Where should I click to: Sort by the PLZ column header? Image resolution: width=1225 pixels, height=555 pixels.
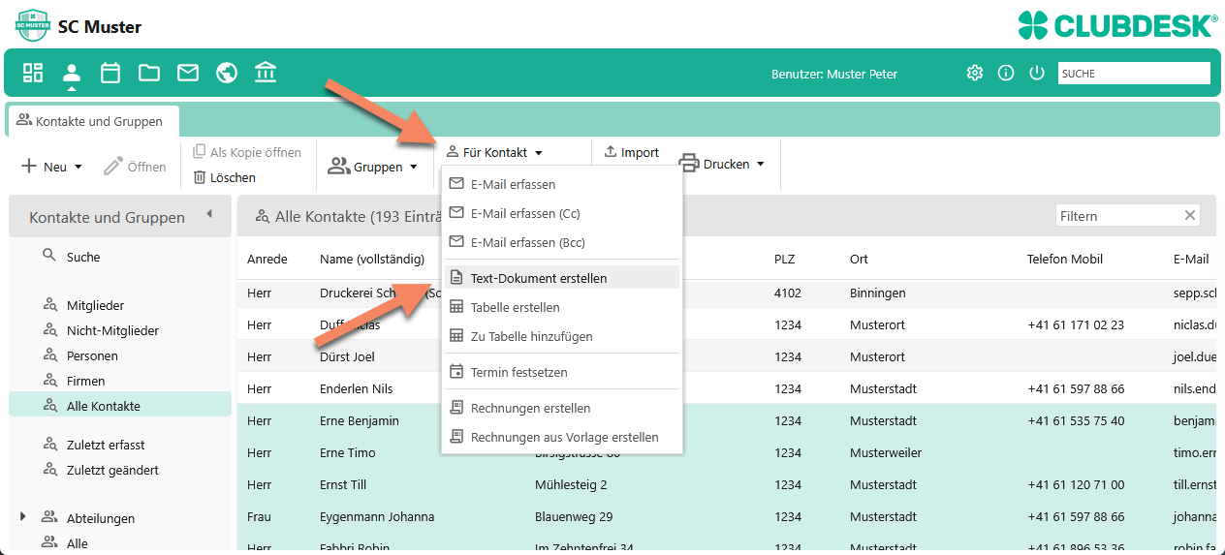(x=784, y=259)
